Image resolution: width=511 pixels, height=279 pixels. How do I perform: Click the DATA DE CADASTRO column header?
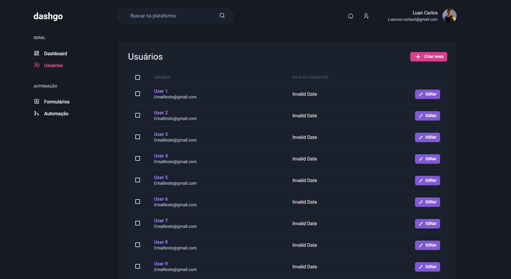pos(310,77)
